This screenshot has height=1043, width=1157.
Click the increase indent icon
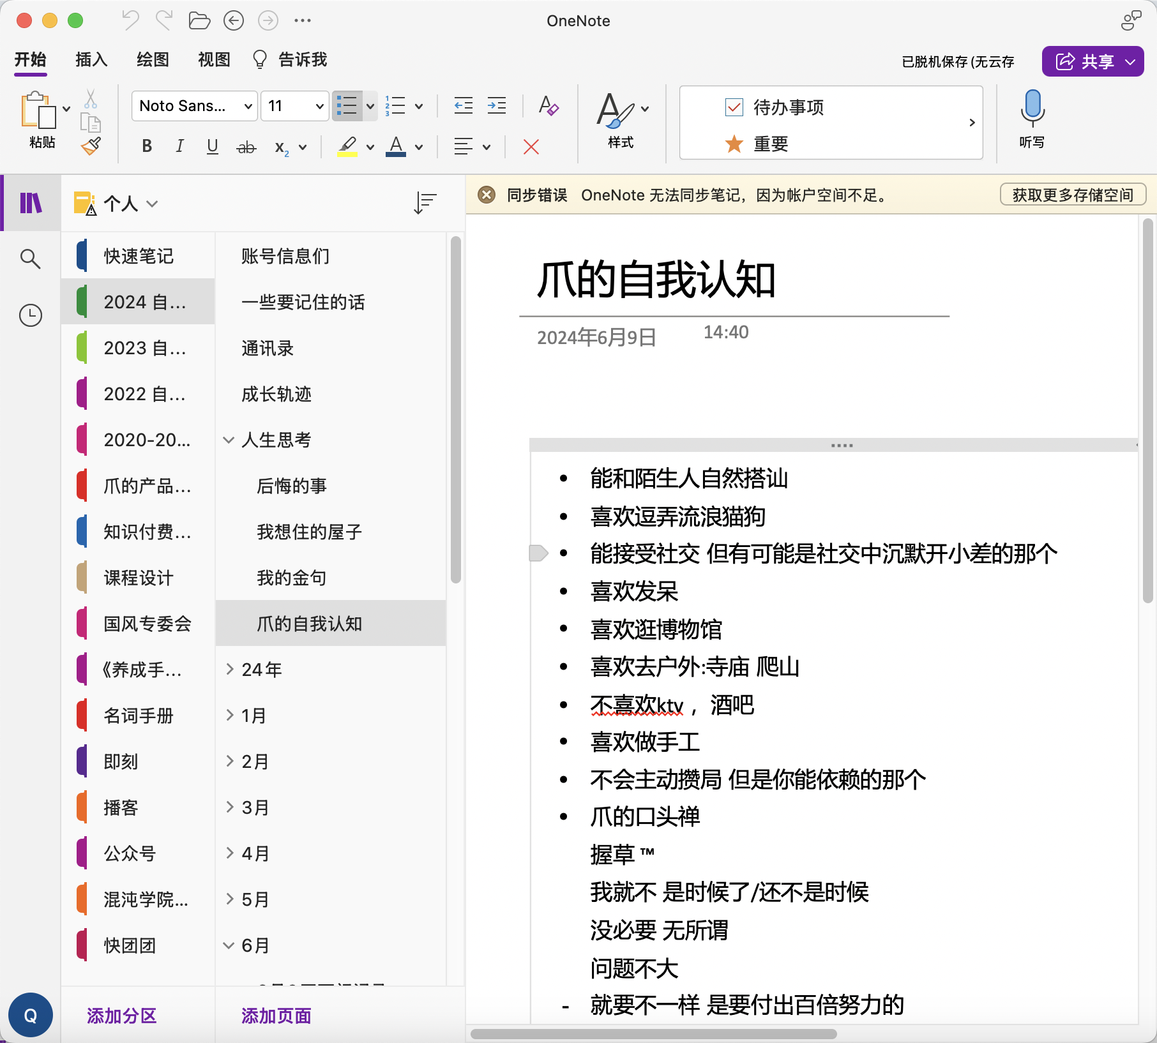coord(496,106)
